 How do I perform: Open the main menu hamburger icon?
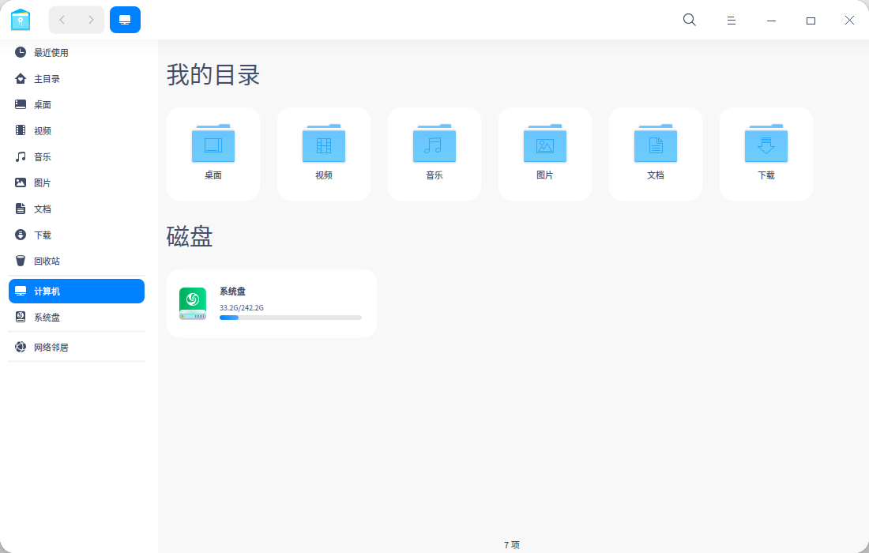pos(732,21)
